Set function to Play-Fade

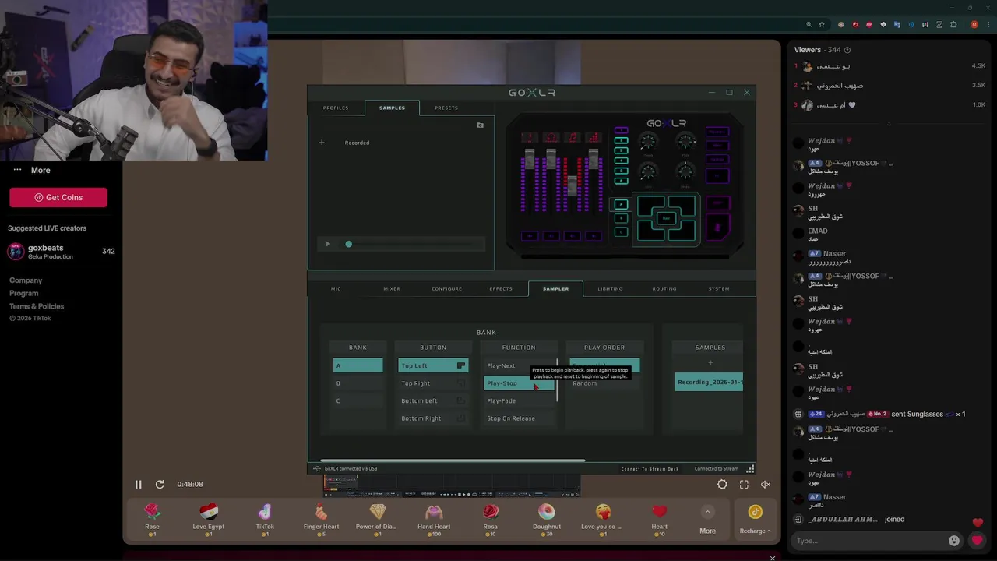519,400
